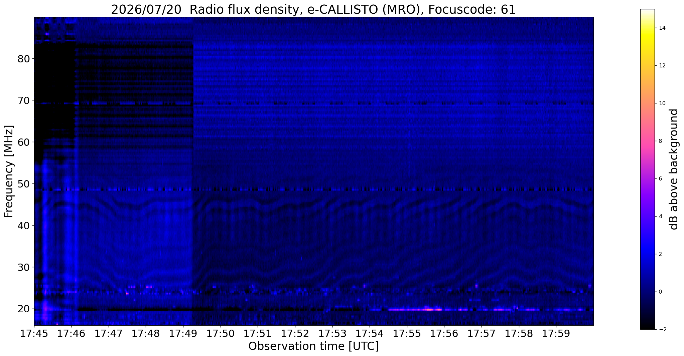Click the dB above background label

click(674, 169)
